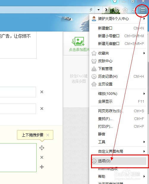Open 皮肤中心 menu item
Image resolution: width=149 pixels, height=184 pixels.
[x=118, y=61]
